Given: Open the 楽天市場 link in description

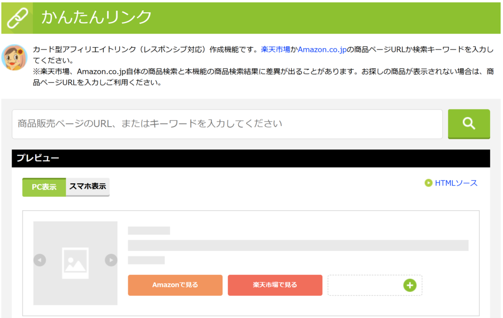Looking at the screenshot, I should pos(276,49).
